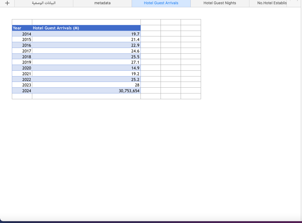Switch to the metadata sheet tab
The height and width of the screenshot is (223, 302).
tap(102, 3)
